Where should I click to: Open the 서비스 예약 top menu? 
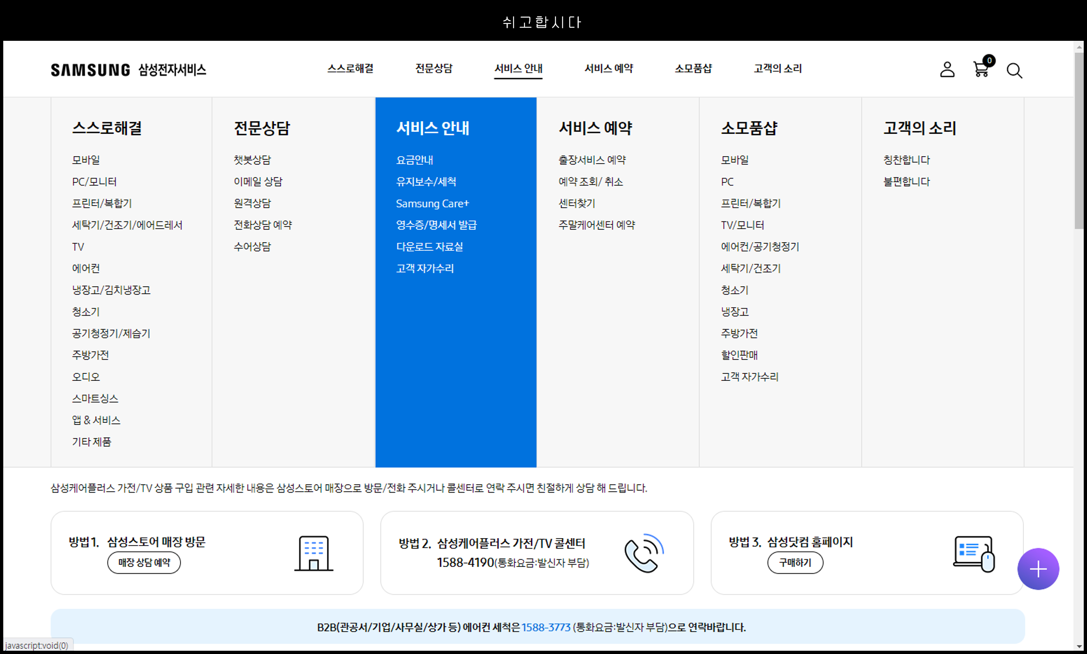click(608, 69)
